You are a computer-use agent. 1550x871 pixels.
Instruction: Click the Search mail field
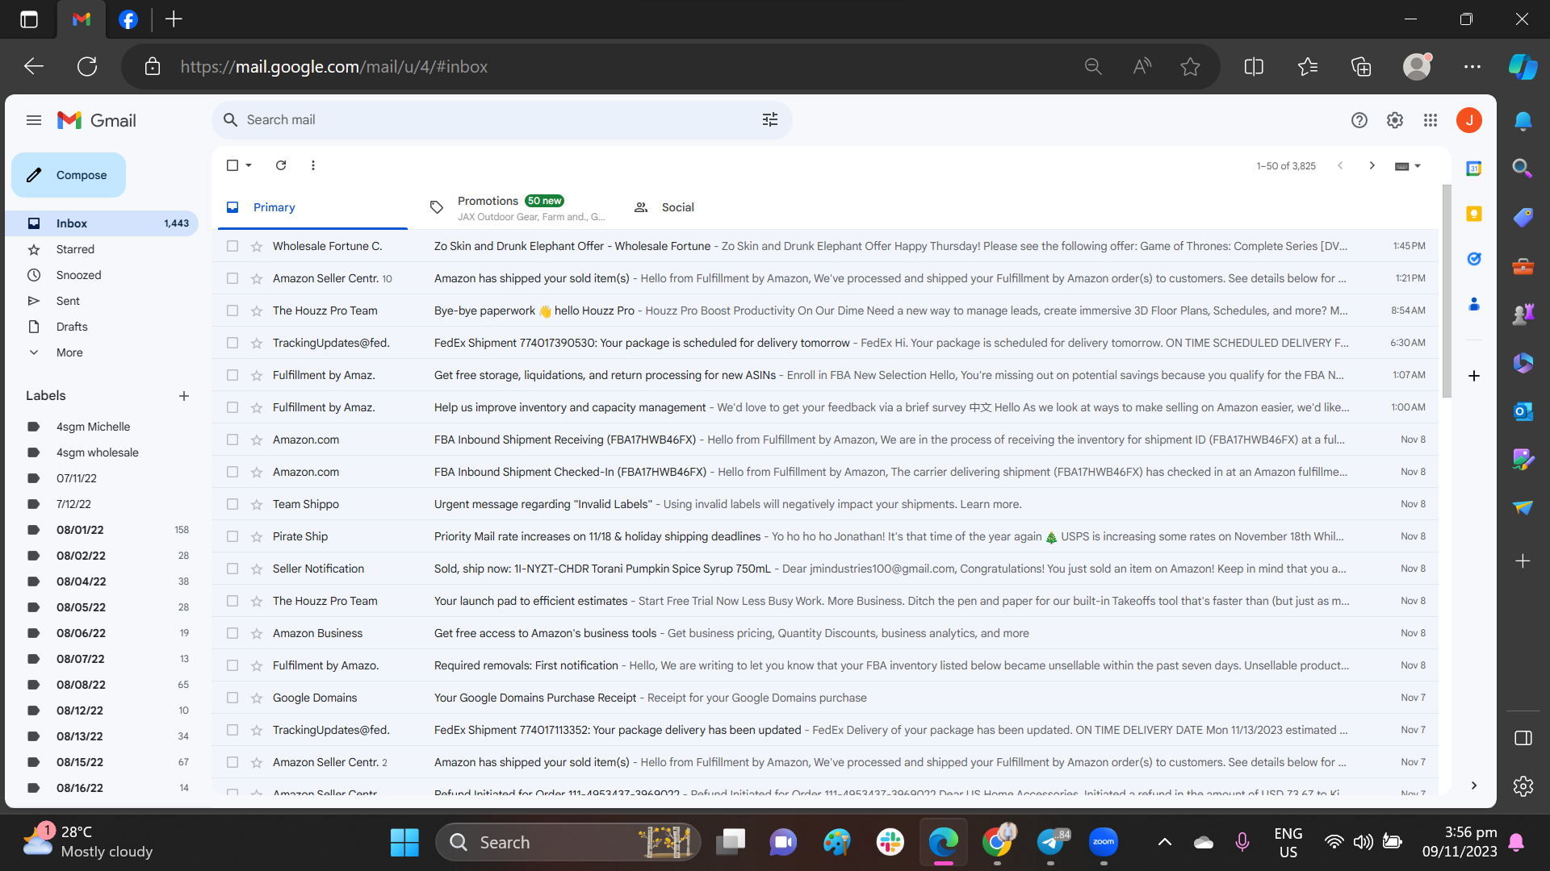click(501, 119)
